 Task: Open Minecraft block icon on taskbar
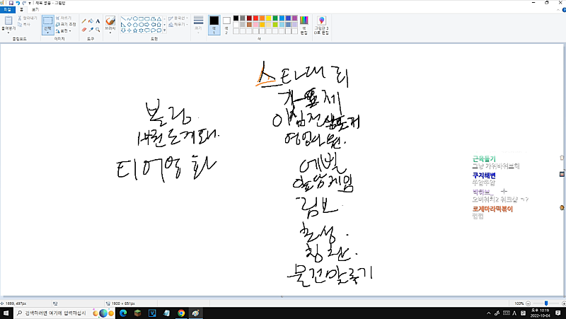pos(137,313)
